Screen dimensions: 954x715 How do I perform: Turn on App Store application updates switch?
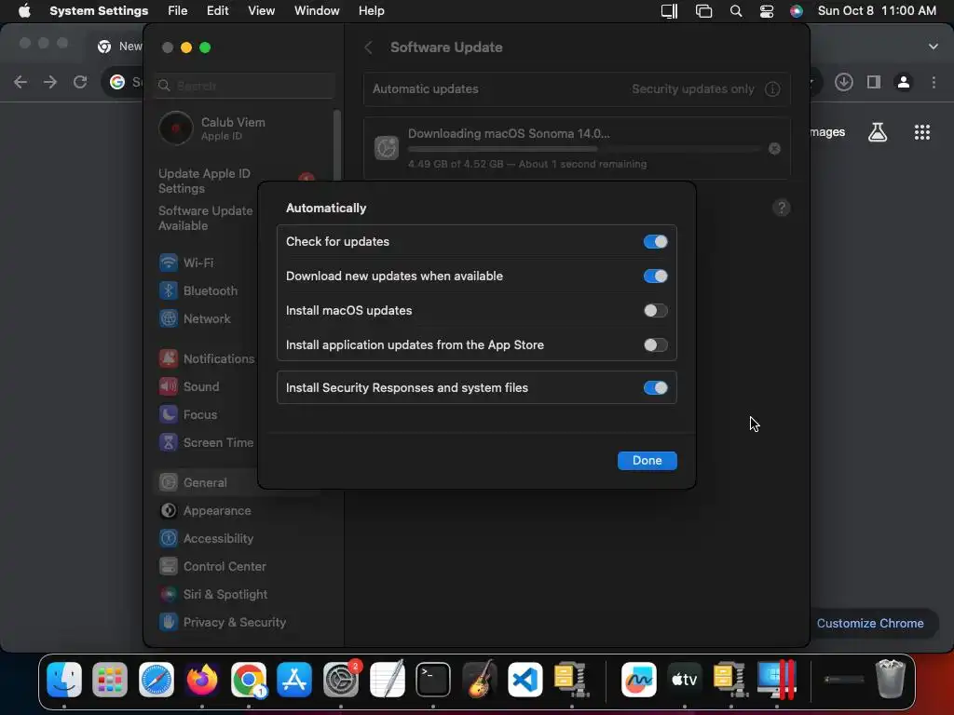pos(655,344)
